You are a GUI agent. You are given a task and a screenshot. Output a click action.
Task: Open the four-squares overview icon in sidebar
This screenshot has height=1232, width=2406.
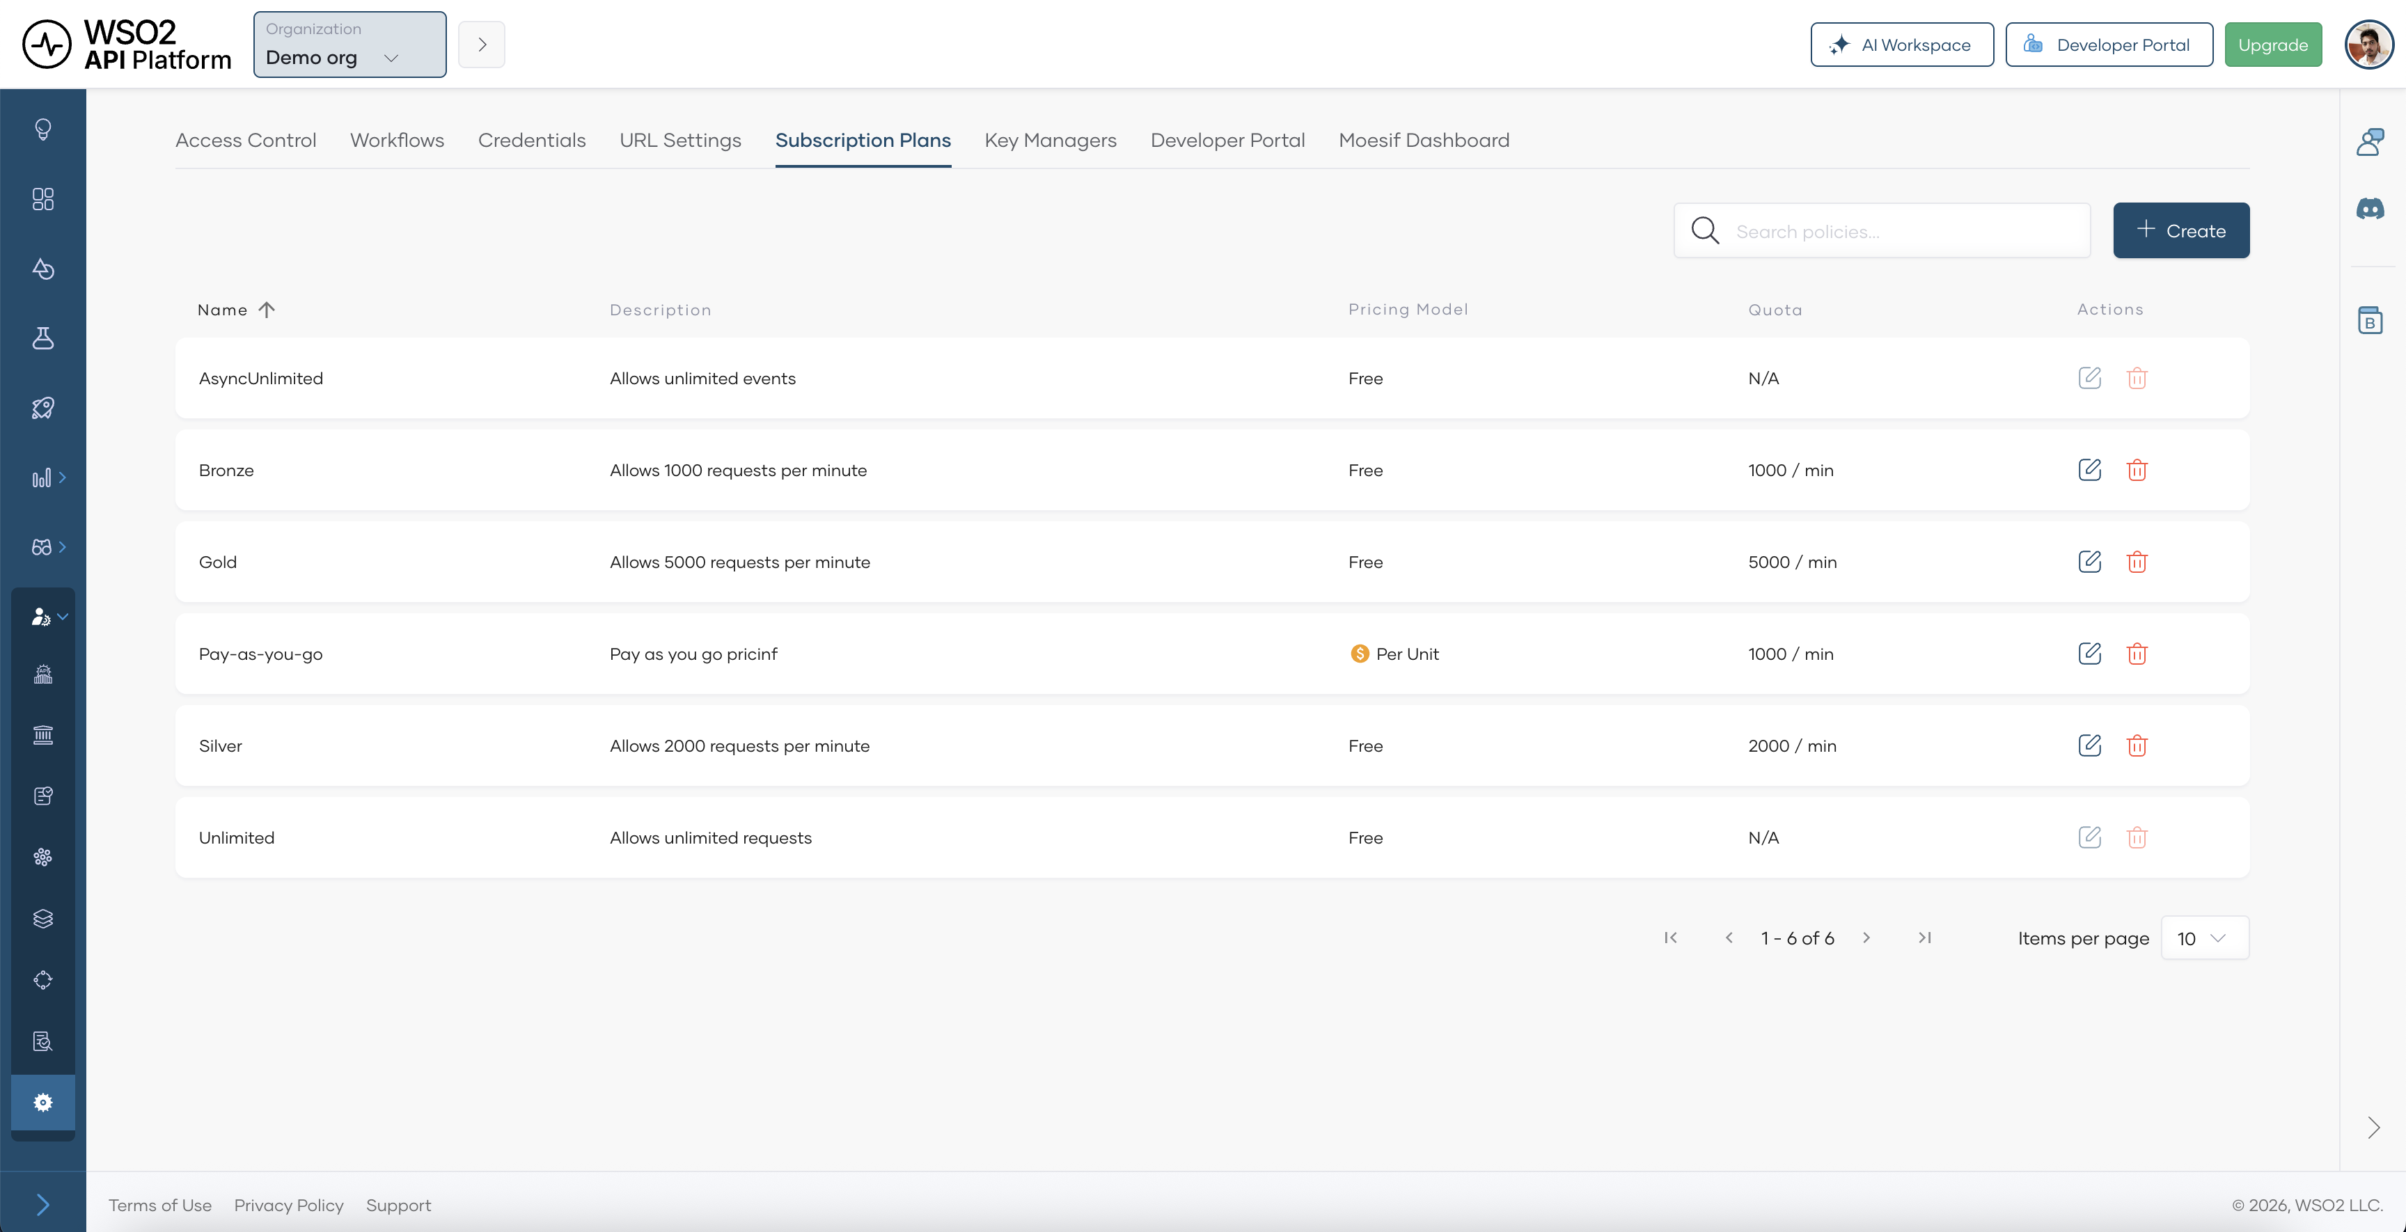43,199
